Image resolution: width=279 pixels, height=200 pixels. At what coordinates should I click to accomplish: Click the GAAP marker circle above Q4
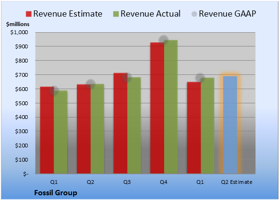tap(164, 40)
